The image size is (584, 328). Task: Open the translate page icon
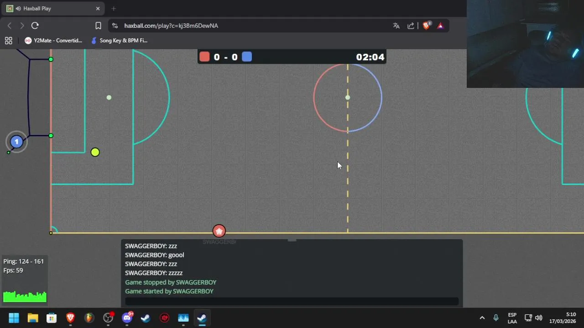click(396, 26)
